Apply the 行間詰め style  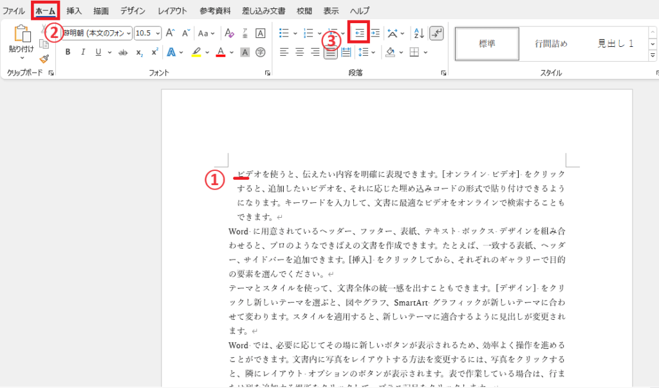pos(551,44)
